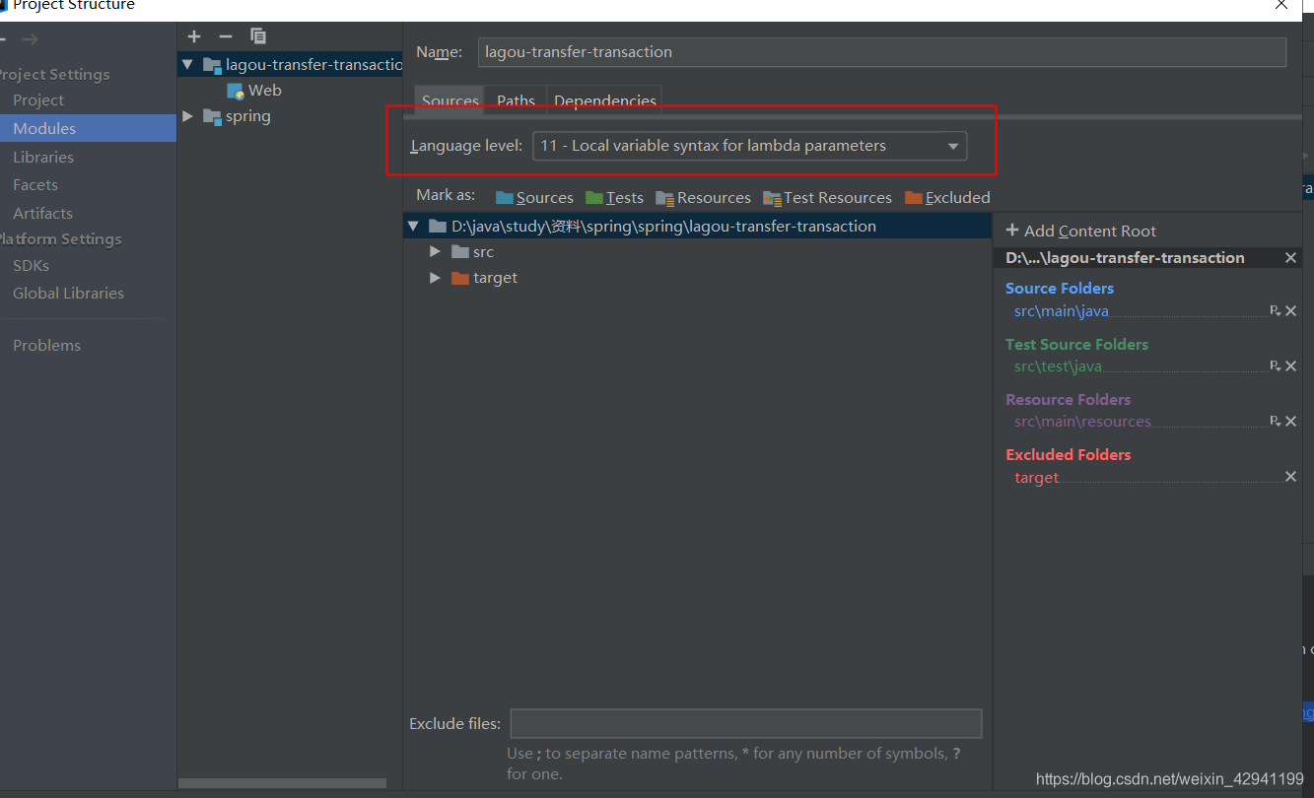This screenshot has height=798, width=1314.
Task: Add a new module with plus icon
Action: [194, 36]
